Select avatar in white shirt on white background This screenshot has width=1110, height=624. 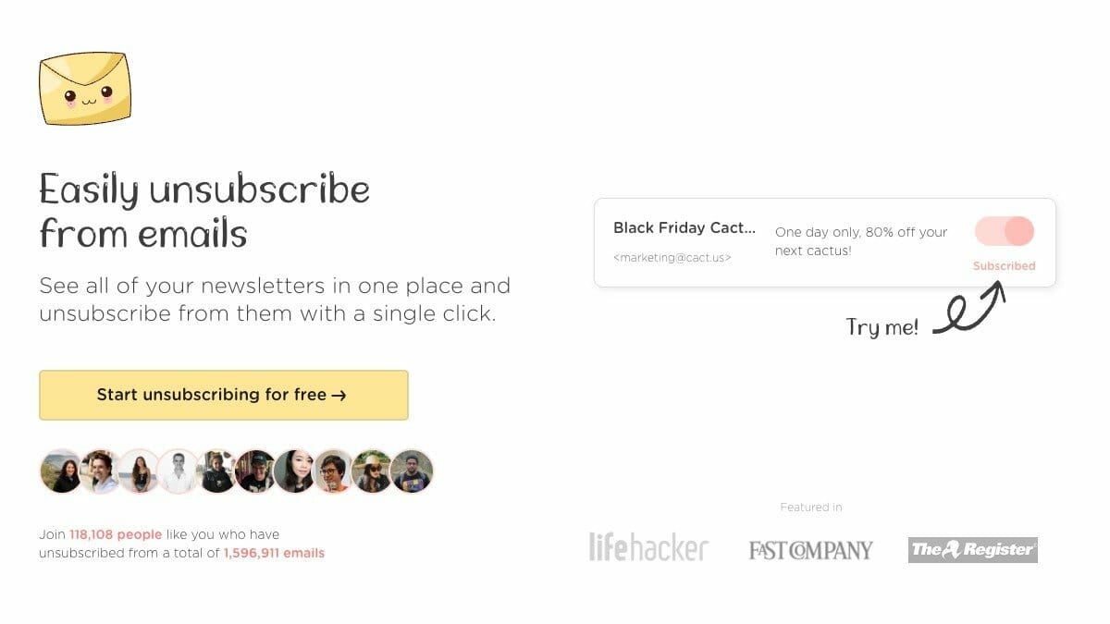179,471
